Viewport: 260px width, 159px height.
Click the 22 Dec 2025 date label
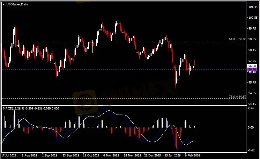point(152,156)
